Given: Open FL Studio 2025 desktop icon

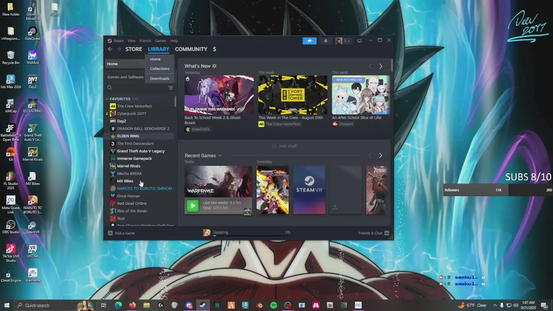Looking at the screenshot, I should [x=11, y=181].
